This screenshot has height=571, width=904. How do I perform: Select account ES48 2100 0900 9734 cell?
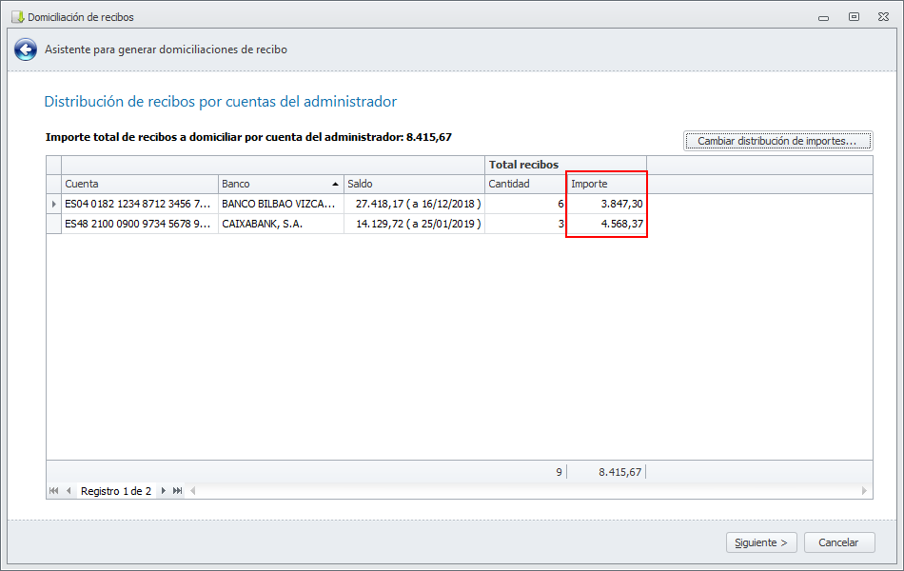click(140, 224)
